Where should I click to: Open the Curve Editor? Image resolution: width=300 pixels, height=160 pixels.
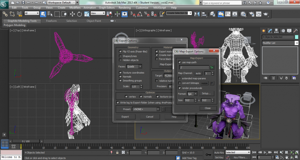click(228, 14)
